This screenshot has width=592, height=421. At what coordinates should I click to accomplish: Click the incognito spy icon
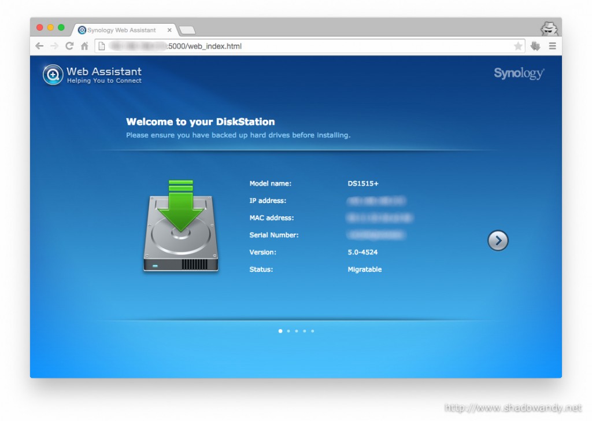click(549, 28)
